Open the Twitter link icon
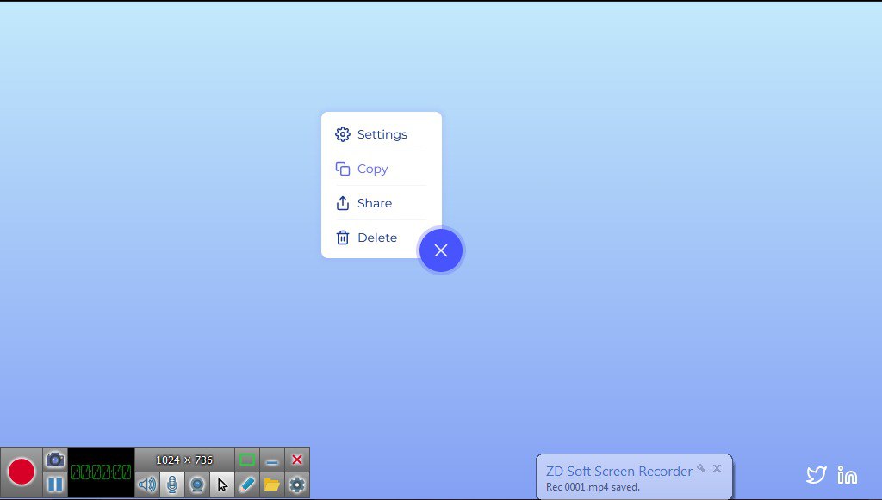 click(x=817, y=475)
